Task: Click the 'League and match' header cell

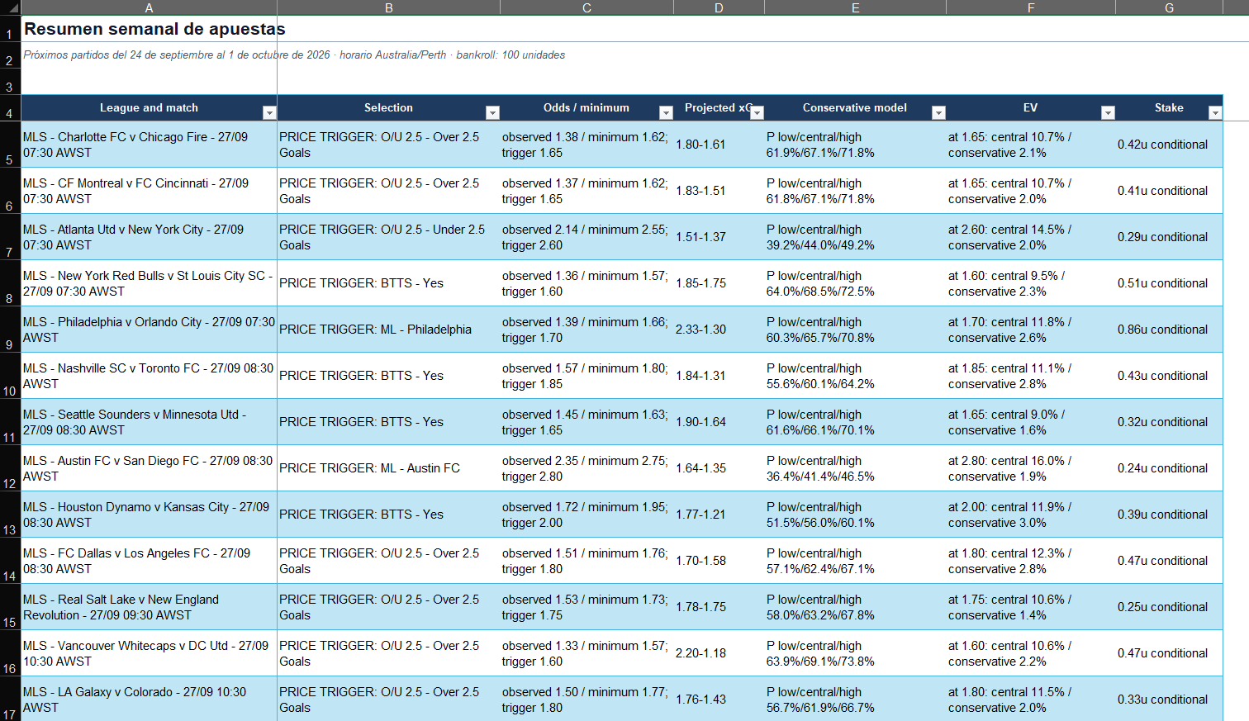Action: [x=150, y=108]
